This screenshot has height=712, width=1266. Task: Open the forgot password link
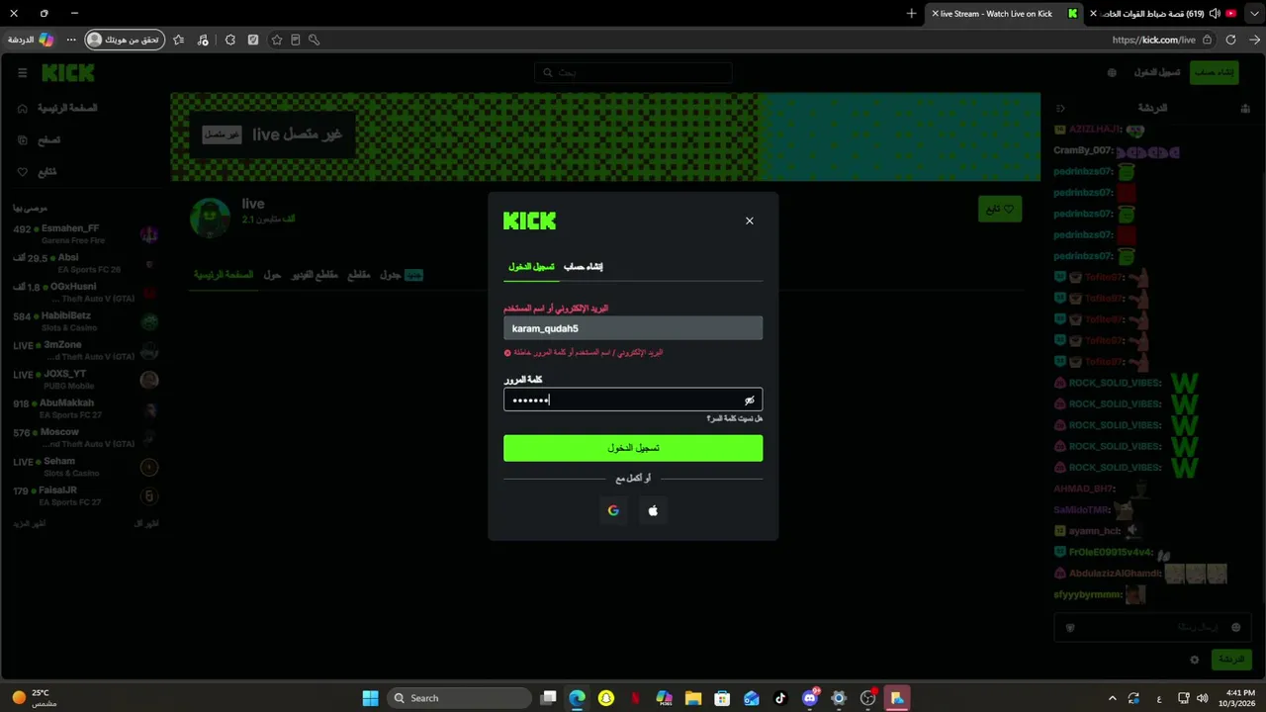[734, 419]
